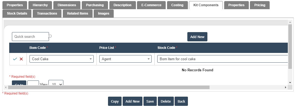297x108 pixels.
Task: Go to the E-Commerce tab
Action: click(x=151, y=5)
